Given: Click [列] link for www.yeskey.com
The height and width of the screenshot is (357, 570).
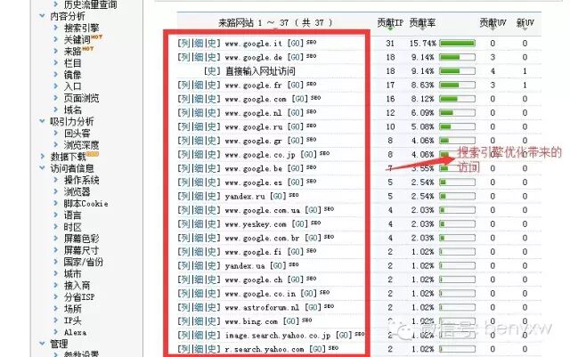Looking at the screenshot, I should click(x=184, y=224).
